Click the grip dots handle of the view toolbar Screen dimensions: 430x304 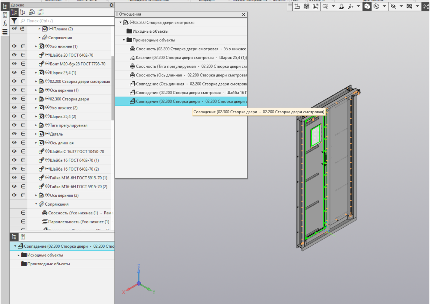tap(290, 5)
